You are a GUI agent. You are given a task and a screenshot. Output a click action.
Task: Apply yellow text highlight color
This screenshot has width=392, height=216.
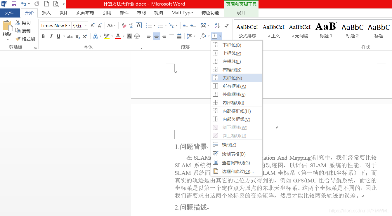[106, 36]
